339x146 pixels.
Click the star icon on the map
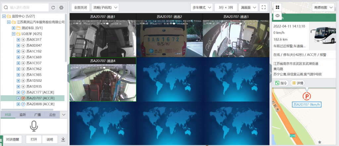319,142
